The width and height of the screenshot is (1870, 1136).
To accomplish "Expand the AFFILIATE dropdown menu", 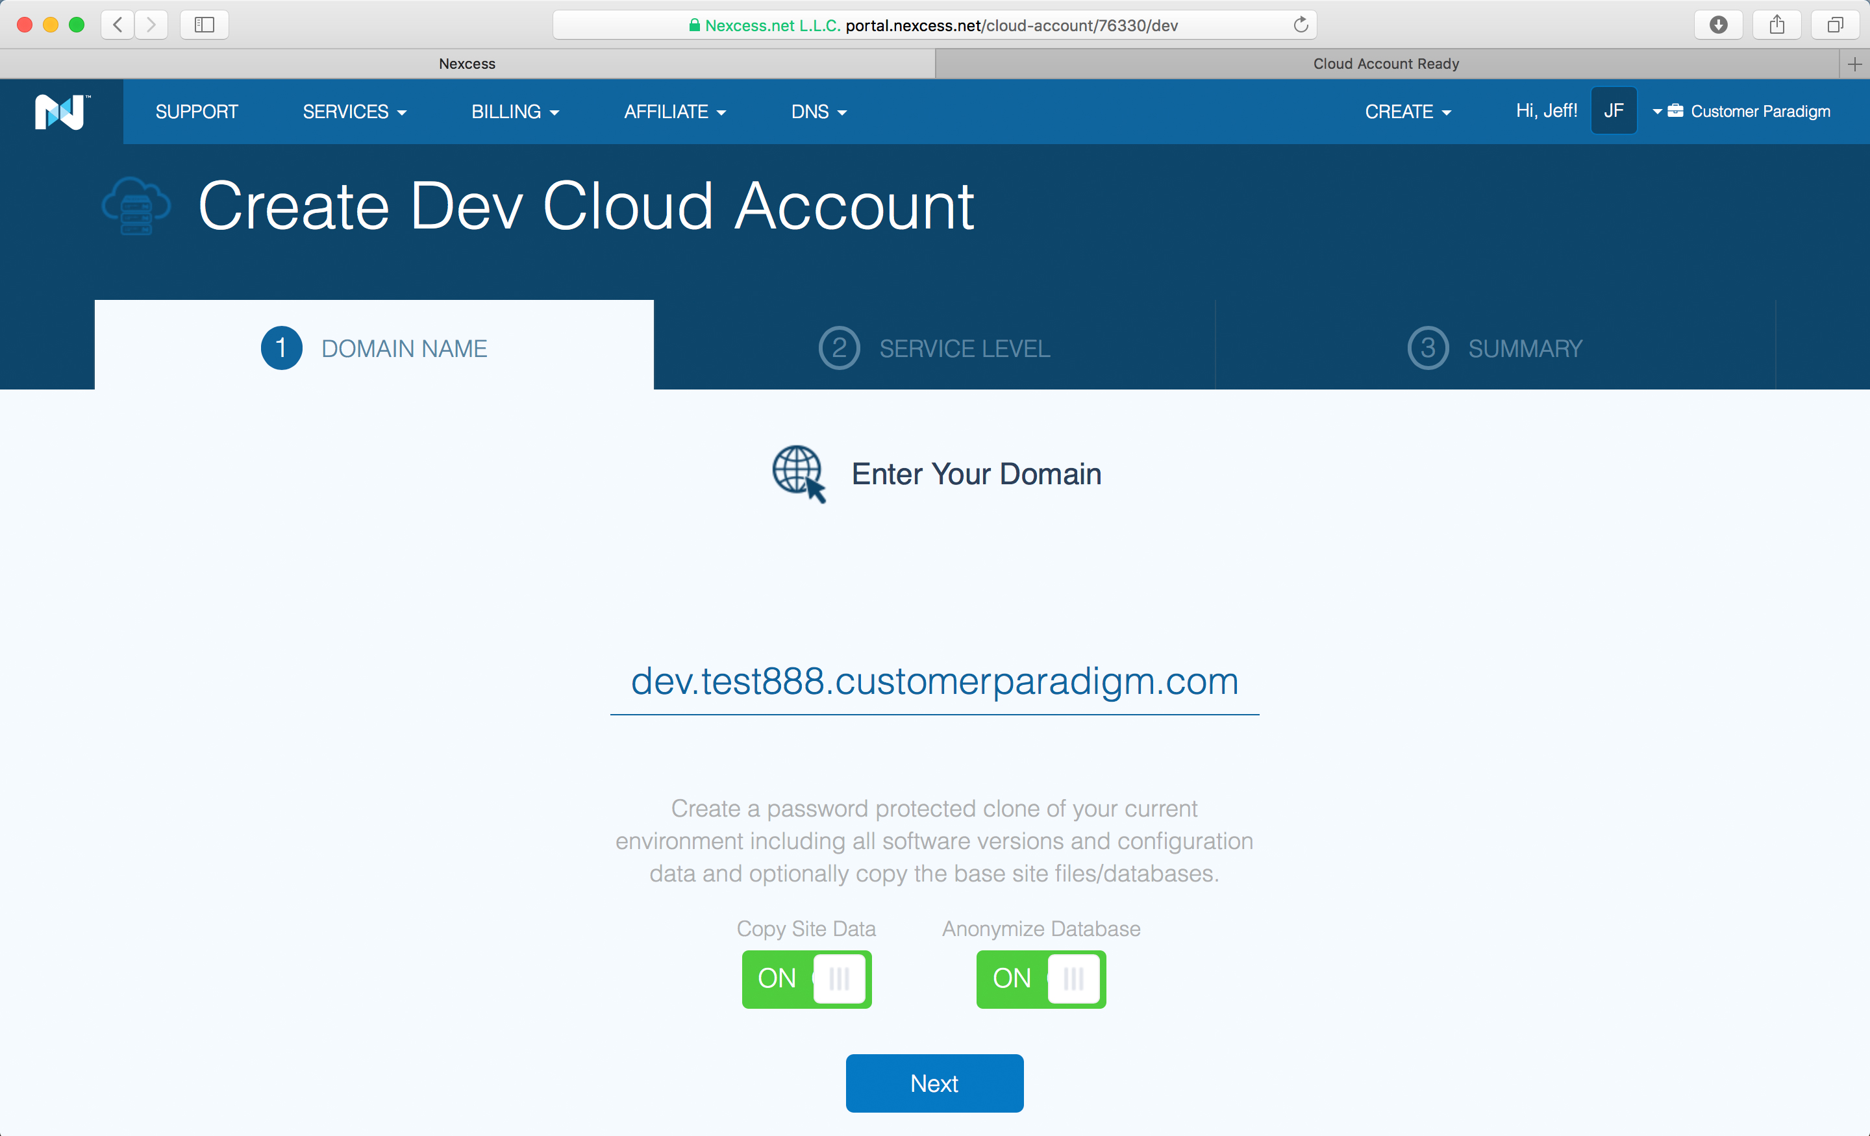I will point(675,112).
